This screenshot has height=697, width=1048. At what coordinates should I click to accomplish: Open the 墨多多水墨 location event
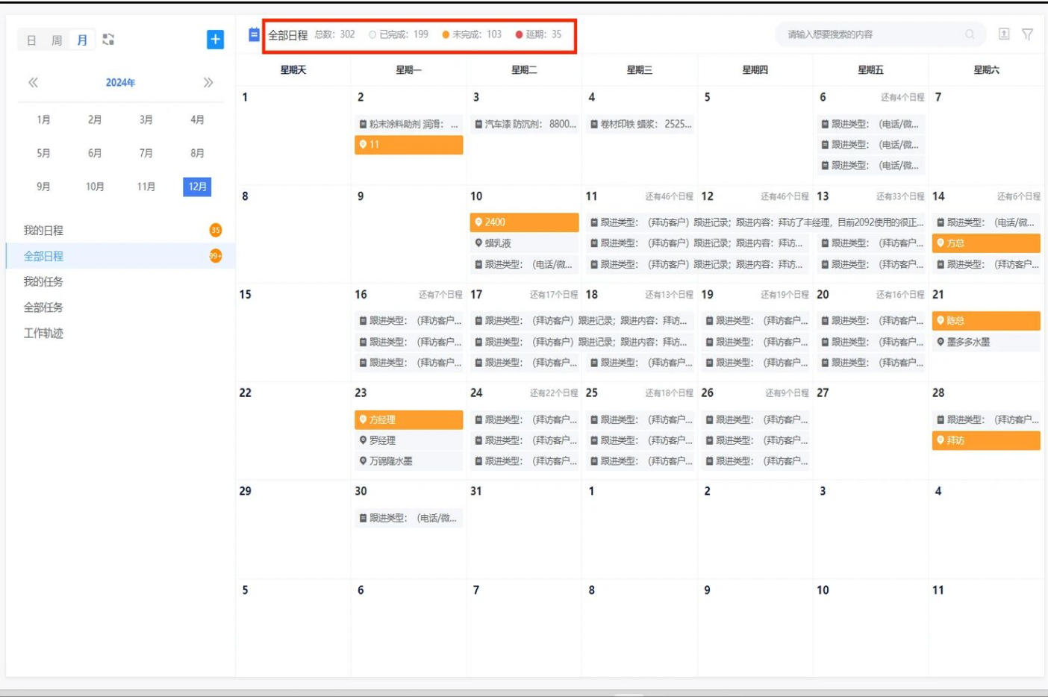pyautogui.click(x=986, y=342)
